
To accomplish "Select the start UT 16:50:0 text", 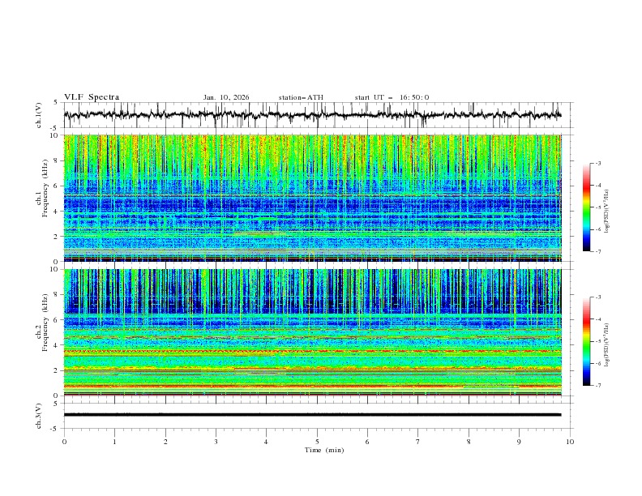I will click(x=392, y=97).
